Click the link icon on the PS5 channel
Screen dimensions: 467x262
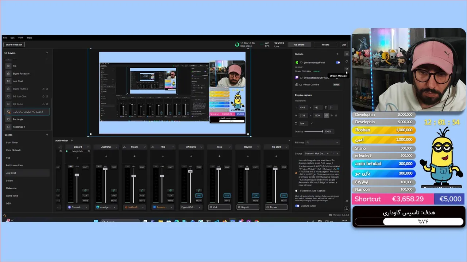click(170, 190)
